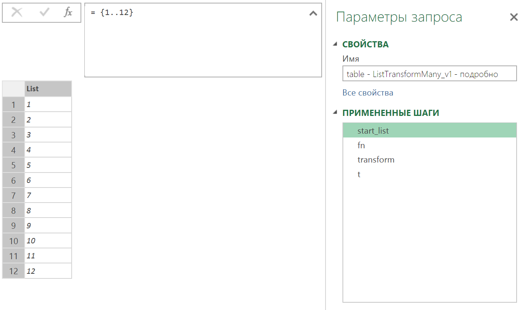The image size is (522, 310).
Task: Open the transform step
Action: [x=376, y=159]
